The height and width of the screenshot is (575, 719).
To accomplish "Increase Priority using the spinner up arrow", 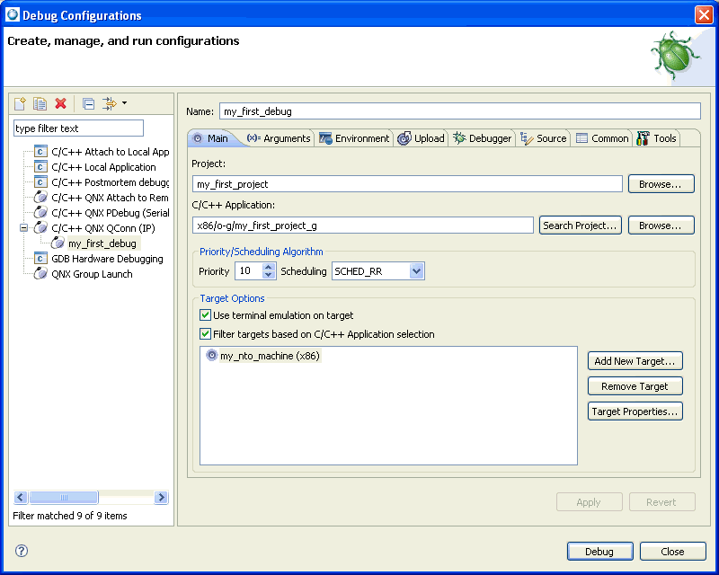I will pyautogui.click(x=267, y=267).
